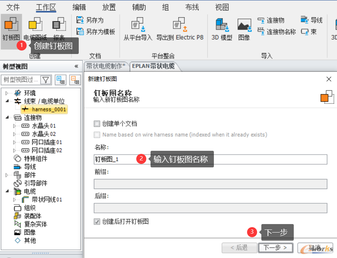The width and height of the screenshot is (337, 258).
Task: Select 装配体 in tree
Action: [27, 216]
